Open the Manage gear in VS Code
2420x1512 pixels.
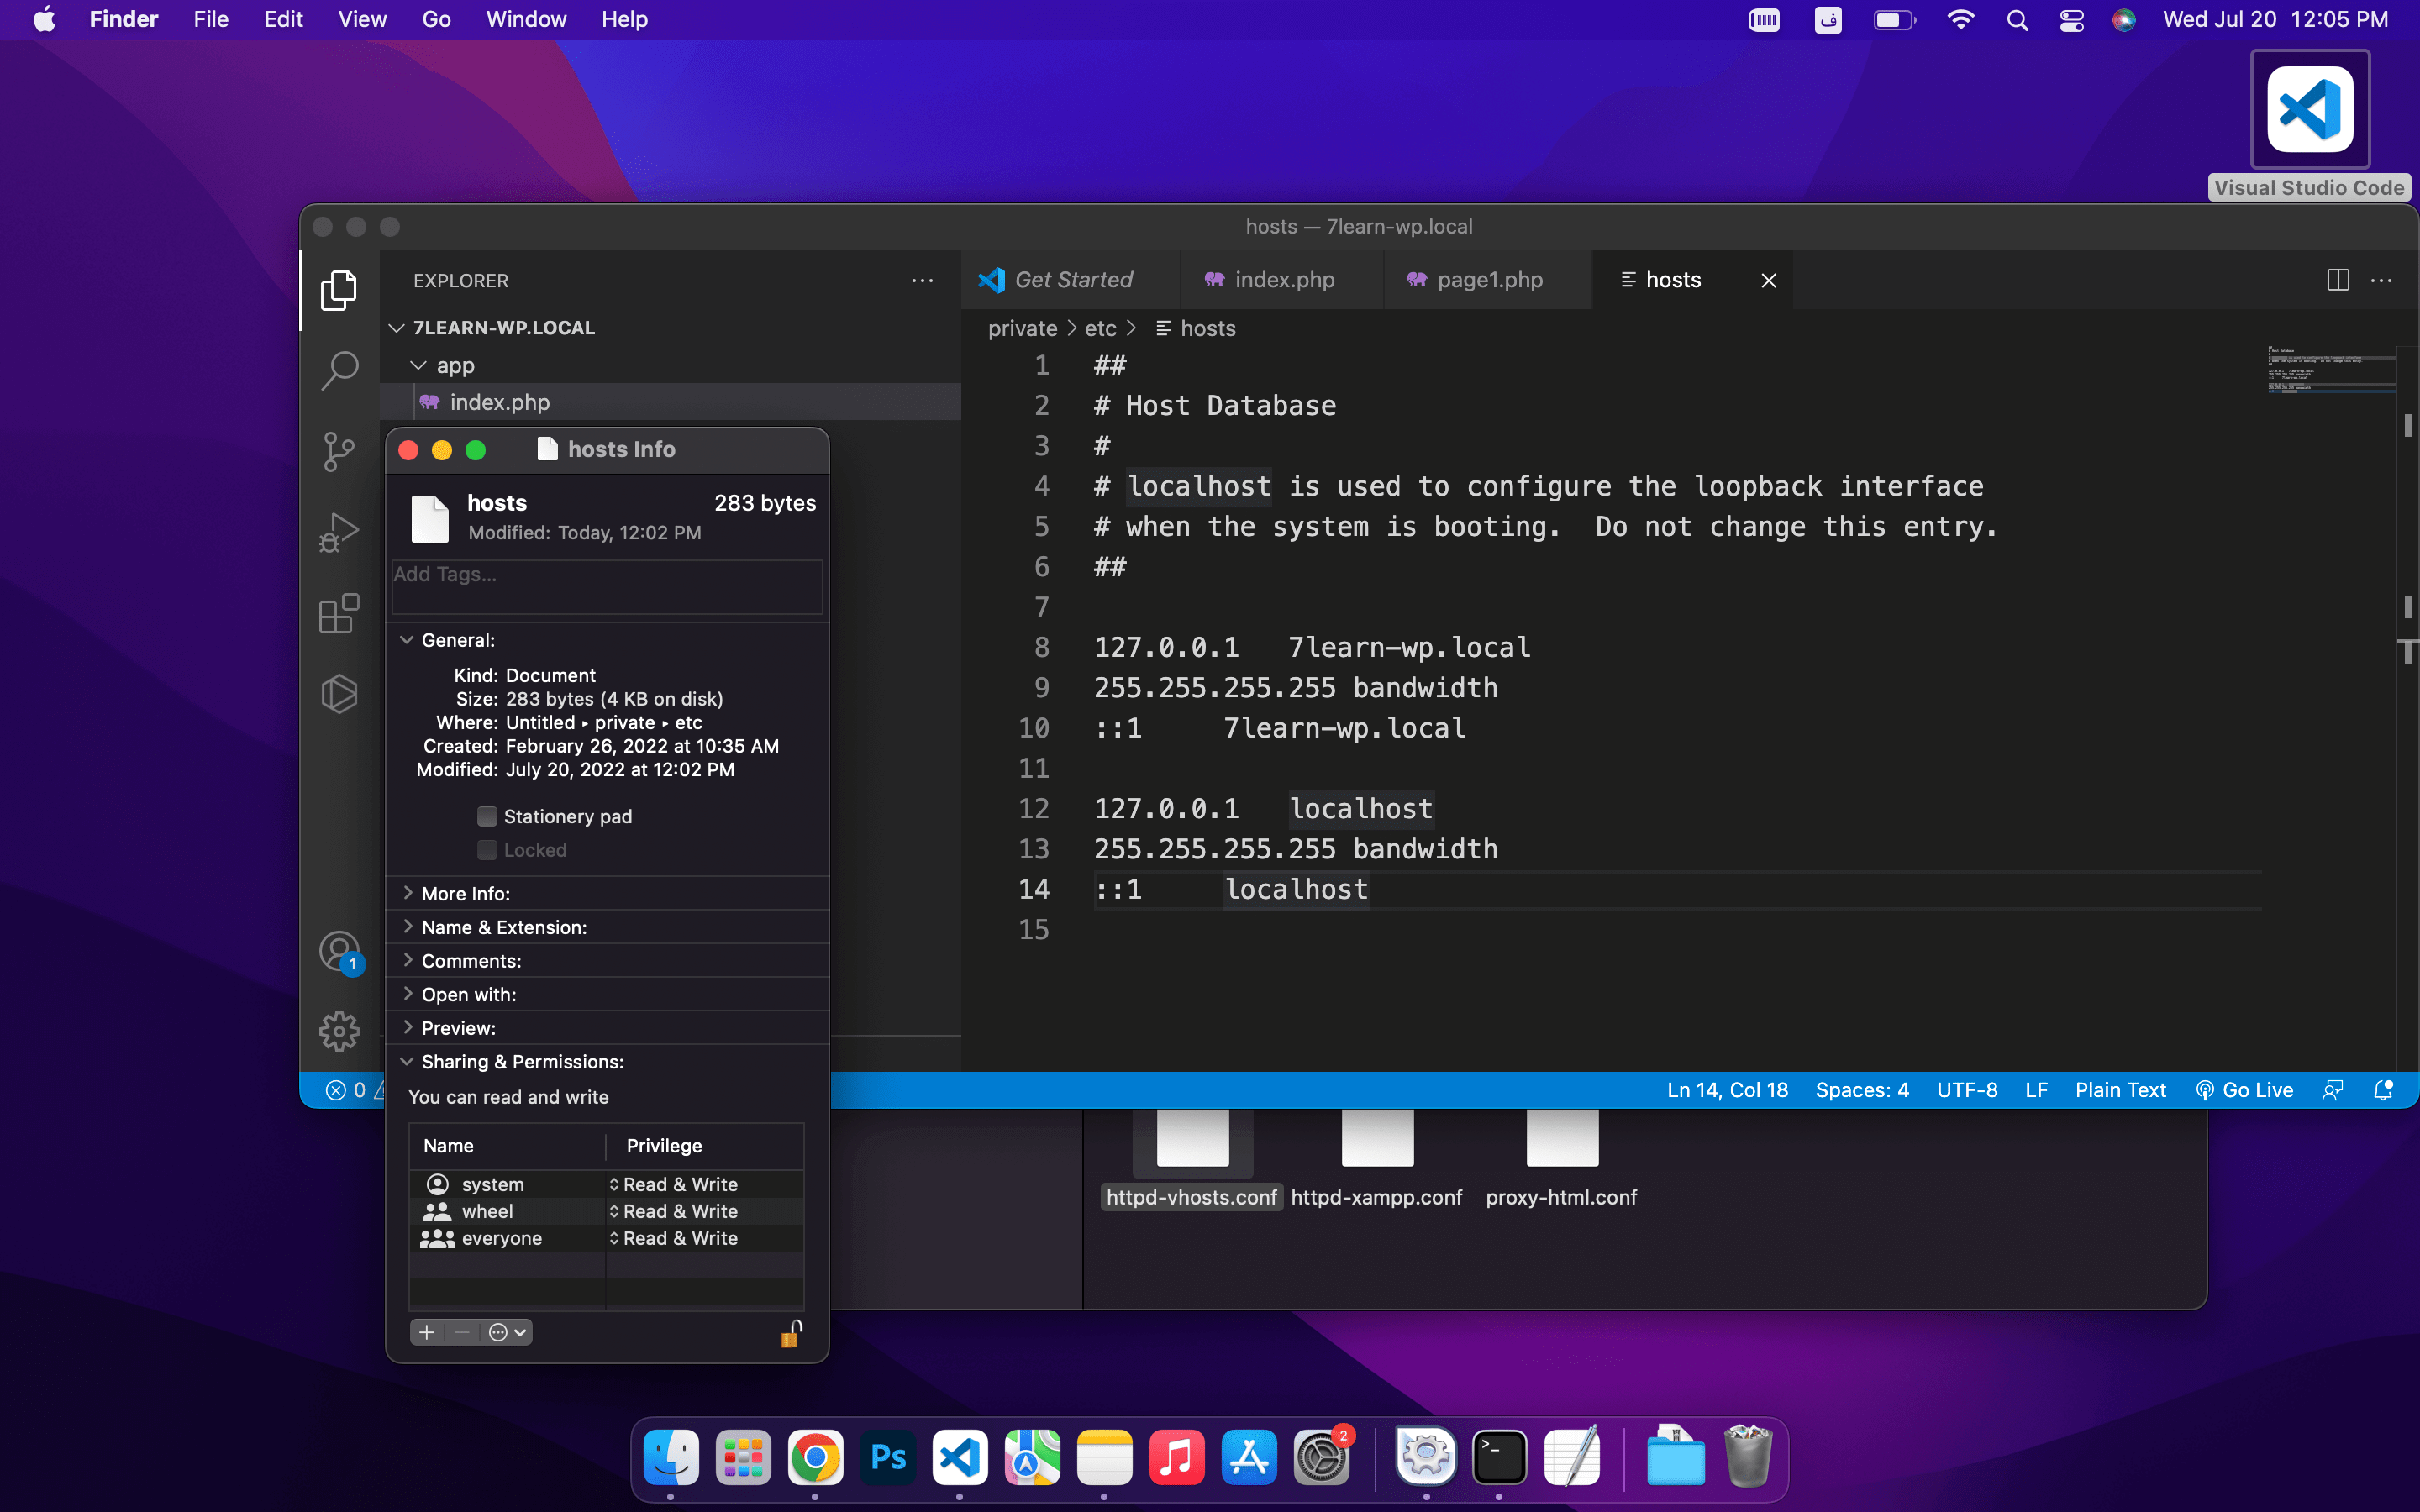339,1031
